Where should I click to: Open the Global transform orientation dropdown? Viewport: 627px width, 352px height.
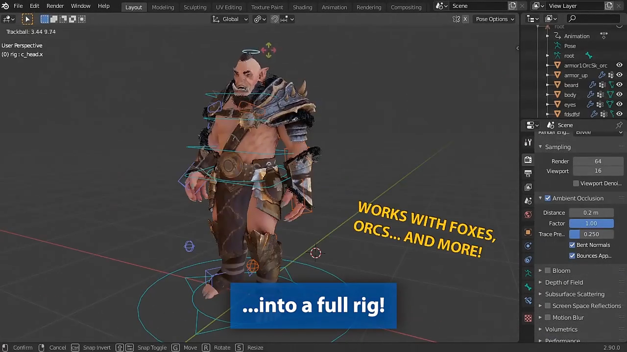(230, 19)
